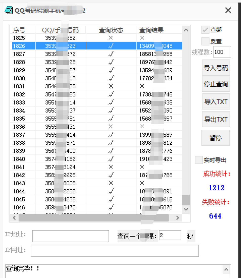Click the horizontal scroll right arrow
Viewport: 241px width, 278px height.
point(177,218)
